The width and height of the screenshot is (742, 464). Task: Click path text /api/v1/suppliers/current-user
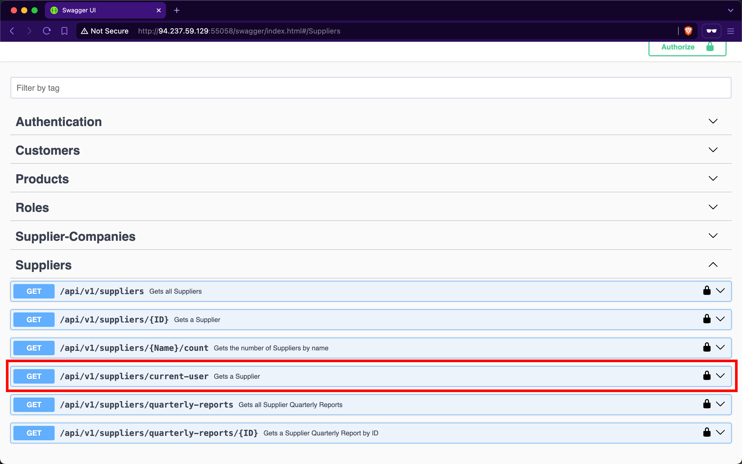134,376
